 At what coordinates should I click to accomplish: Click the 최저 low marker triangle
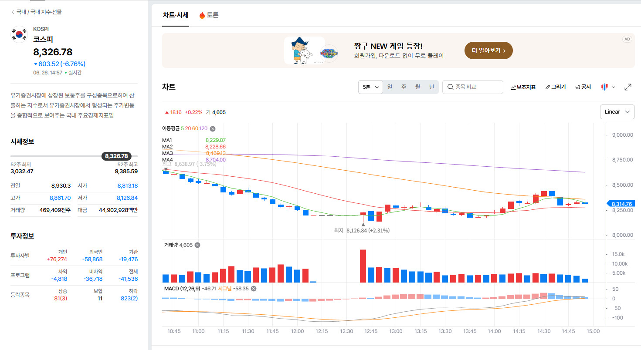(x=363, y=225)
